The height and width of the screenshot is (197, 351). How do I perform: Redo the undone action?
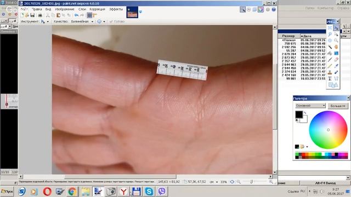pyautogui.click(x=82, y=15)
